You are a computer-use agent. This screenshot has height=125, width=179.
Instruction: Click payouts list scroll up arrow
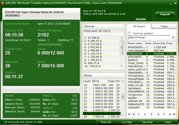122,38
